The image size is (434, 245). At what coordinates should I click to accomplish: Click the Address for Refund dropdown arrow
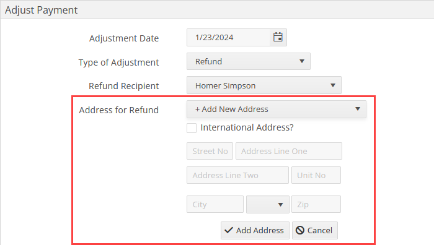358,109
